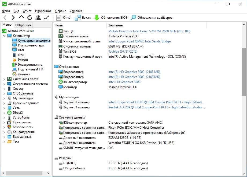The image size is (247, 177).
Task: Open the Intel Cougar Point HDMI audio link
Action: [x=156, y=102]
